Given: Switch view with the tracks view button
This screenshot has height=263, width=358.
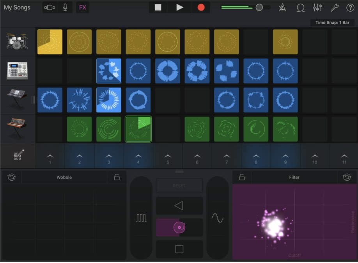Looking at the screenshot, I should point(50,7).
